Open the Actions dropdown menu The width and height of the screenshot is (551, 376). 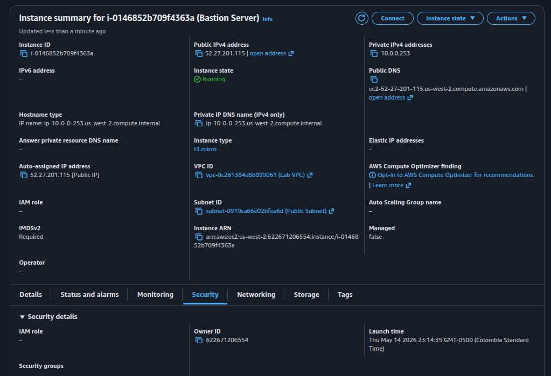(x=511, y=18)
